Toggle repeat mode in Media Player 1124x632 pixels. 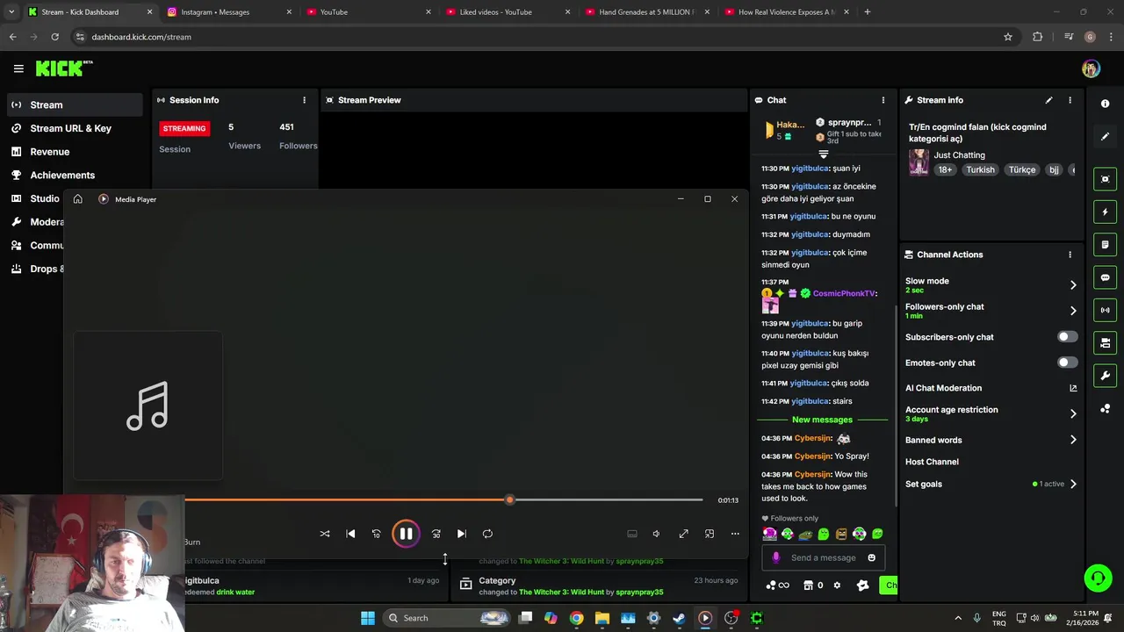coord(487,534)
